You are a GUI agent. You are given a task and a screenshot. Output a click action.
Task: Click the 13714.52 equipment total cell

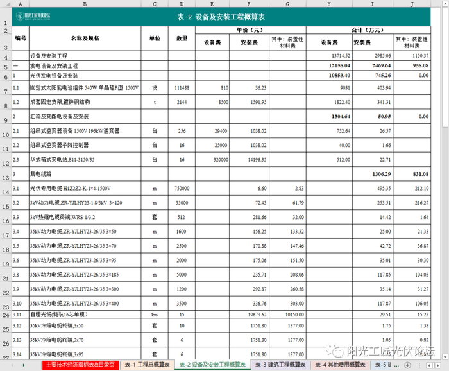click(329, 56)
